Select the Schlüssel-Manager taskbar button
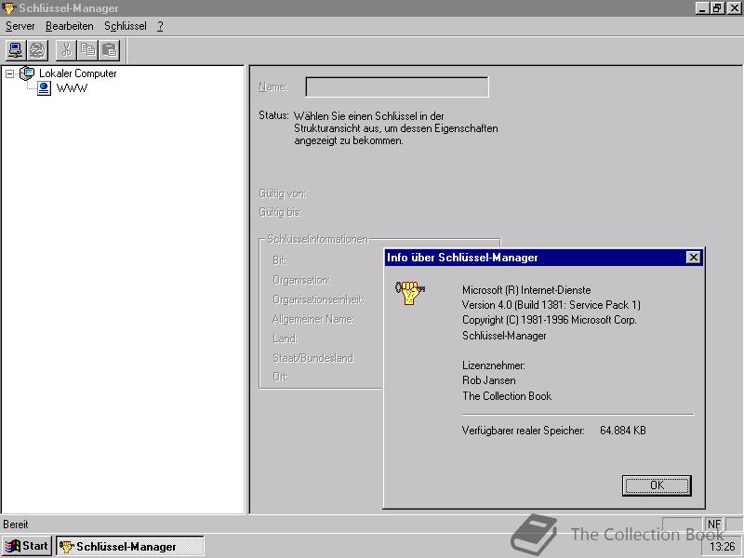This screenshot has height=558, width=744. pos(130,546)
